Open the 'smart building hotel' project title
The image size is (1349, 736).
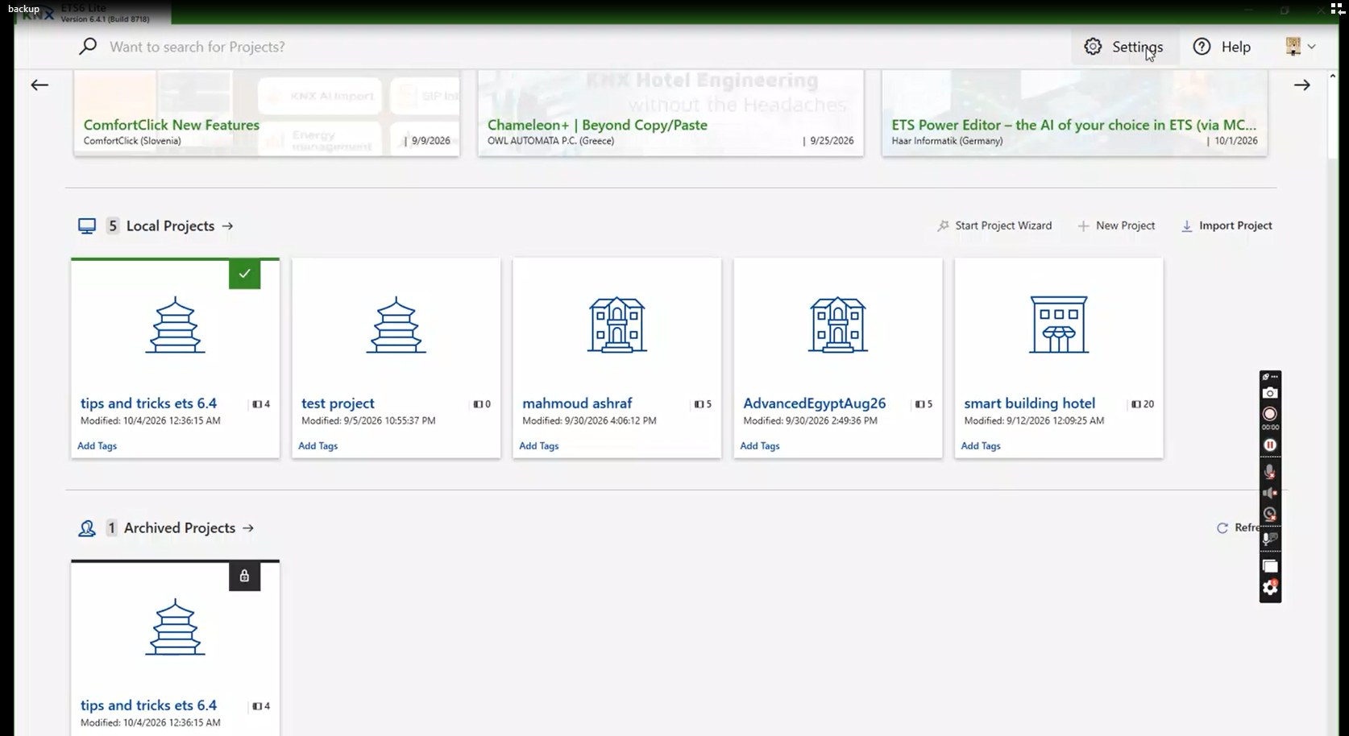point(1029,403)
